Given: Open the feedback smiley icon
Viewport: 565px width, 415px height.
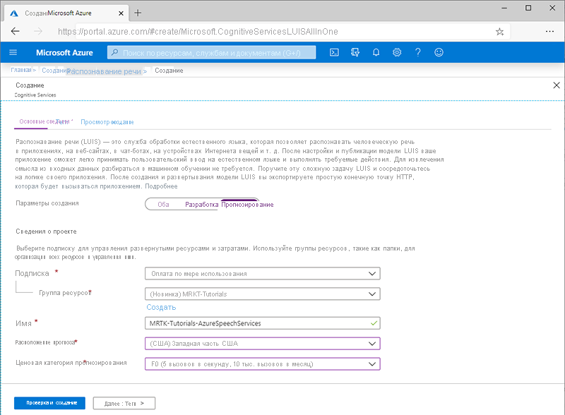Looking at the screenshot, I should tap(439, 53).
